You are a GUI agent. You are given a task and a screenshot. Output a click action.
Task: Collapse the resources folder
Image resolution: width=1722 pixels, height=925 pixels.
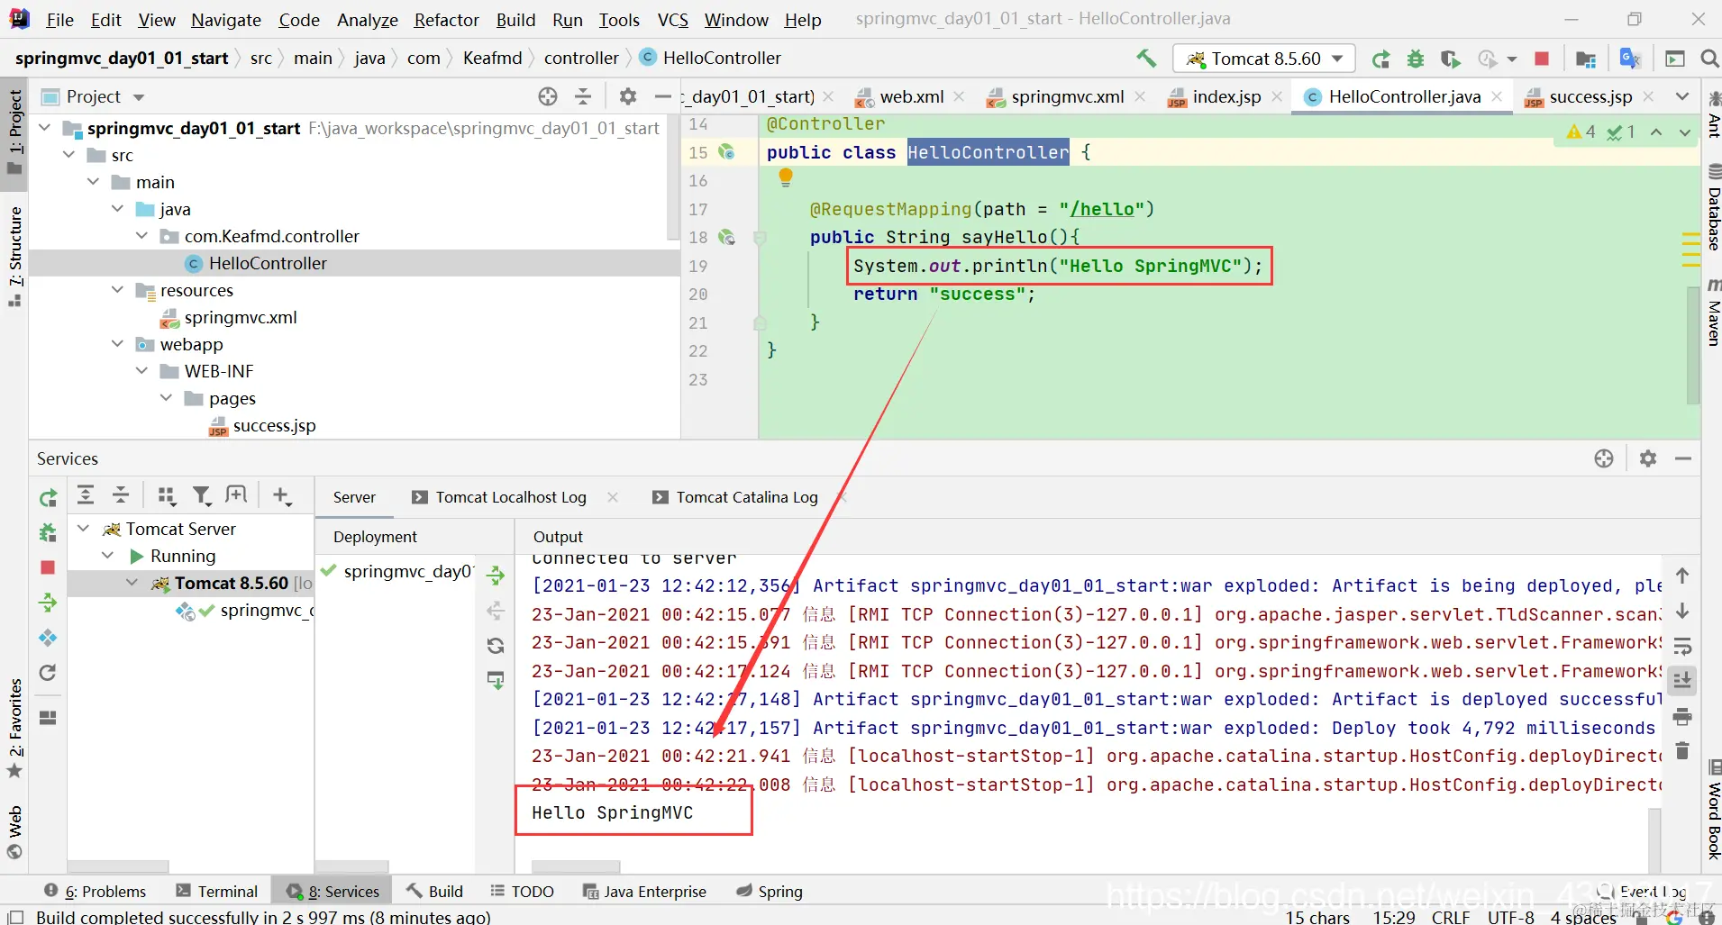(x=118, y=290)
